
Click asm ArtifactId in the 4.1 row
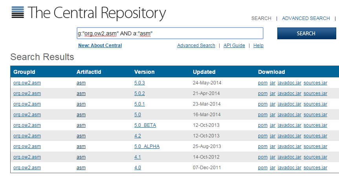(81, 157)
